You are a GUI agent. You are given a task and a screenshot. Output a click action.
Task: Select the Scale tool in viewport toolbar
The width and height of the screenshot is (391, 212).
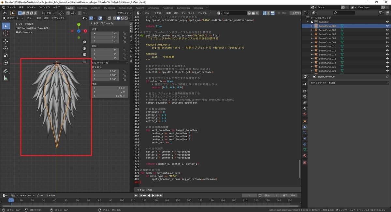6,55
